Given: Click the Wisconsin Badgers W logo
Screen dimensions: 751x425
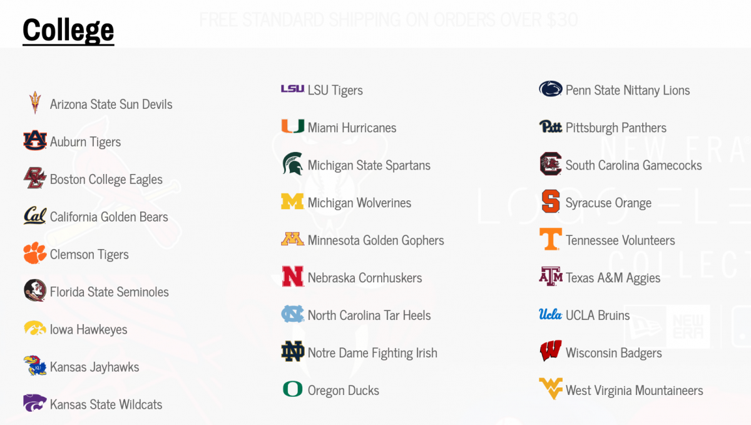Looking at the screenshot, I should point(551,352).
